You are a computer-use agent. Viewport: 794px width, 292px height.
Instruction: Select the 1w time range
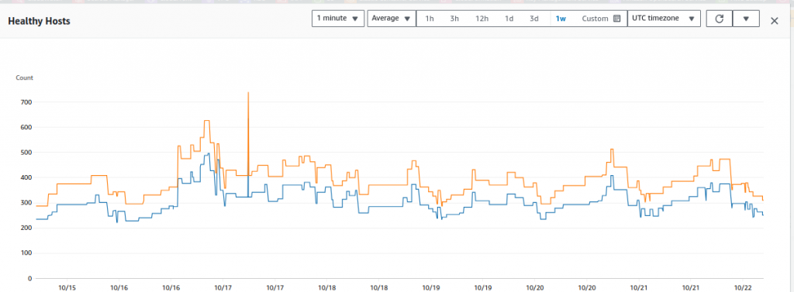tap(561, 19)
